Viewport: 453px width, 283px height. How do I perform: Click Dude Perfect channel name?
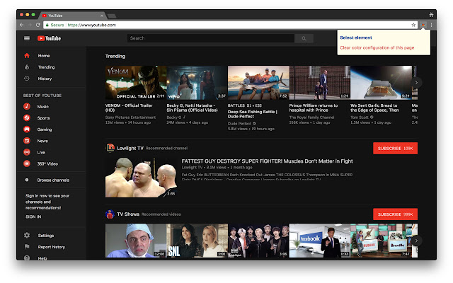point(239,124)
